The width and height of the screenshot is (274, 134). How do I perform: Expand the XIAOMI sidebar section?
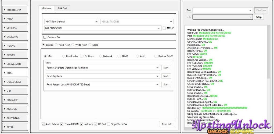(15, 55)
